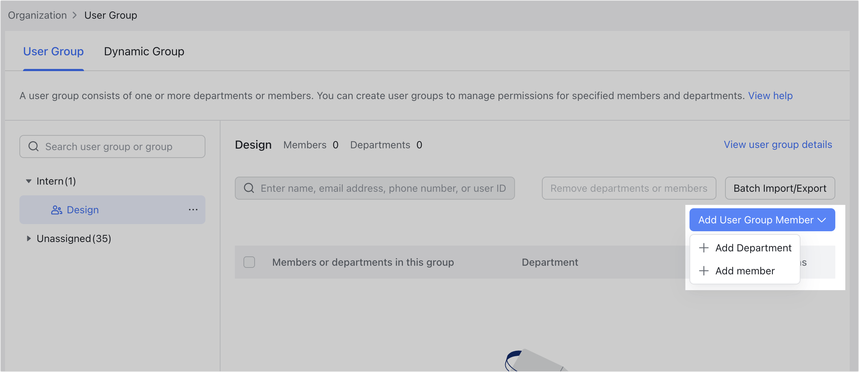Open View user group details
The image size is (859, 372).
(x=777, y=144)
